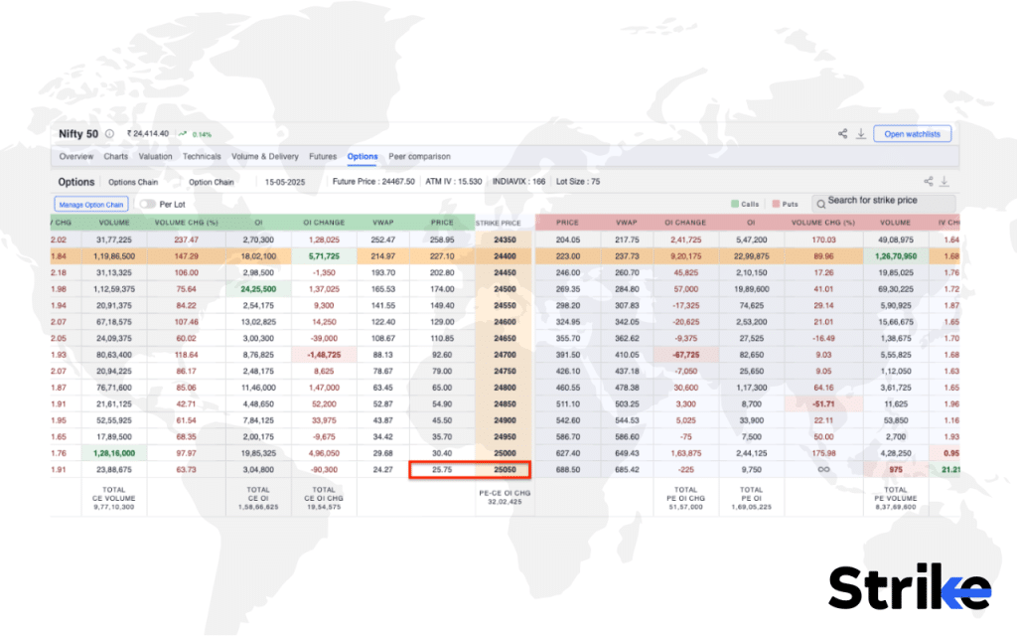1017x636 pixels.
Task: Click the green Calls legend swatch
Action: point(735,204)
